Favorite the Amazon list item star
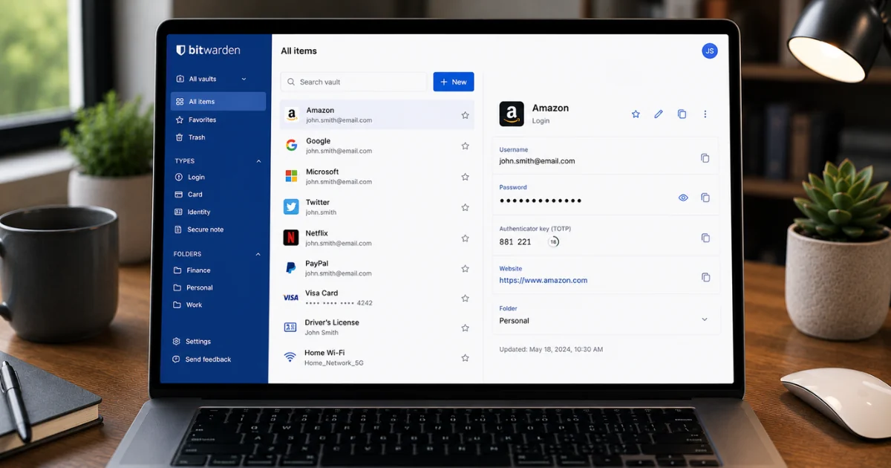The image size is (891, 468). (465, 115)
